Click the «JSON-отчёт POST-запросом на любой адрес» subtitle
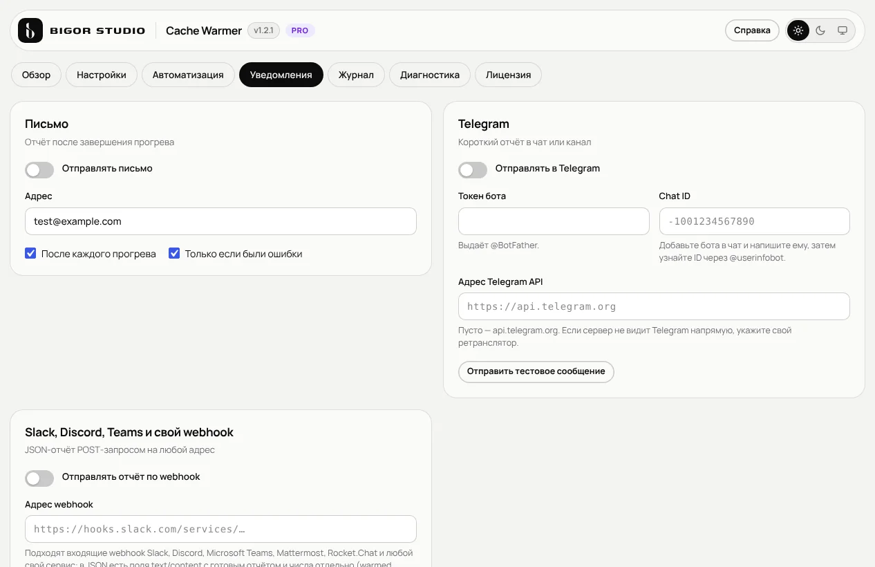Image resolution: width=875 pixels, height=567 pixels. 120,449
